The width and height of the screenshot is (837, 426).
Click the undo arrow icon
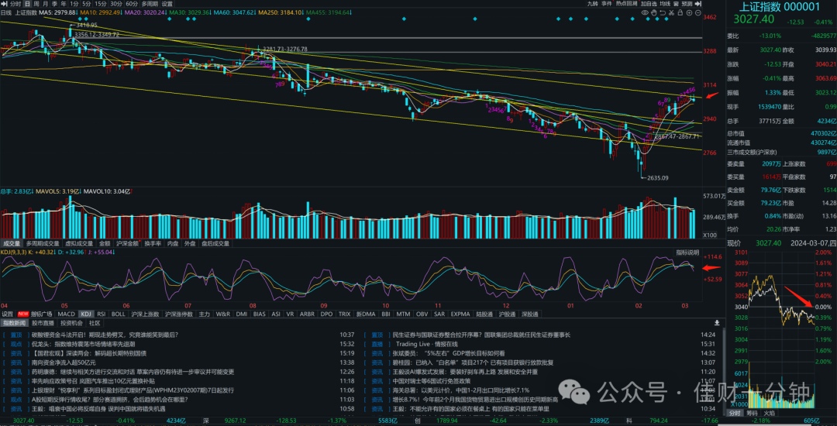[x=663, y=12]
